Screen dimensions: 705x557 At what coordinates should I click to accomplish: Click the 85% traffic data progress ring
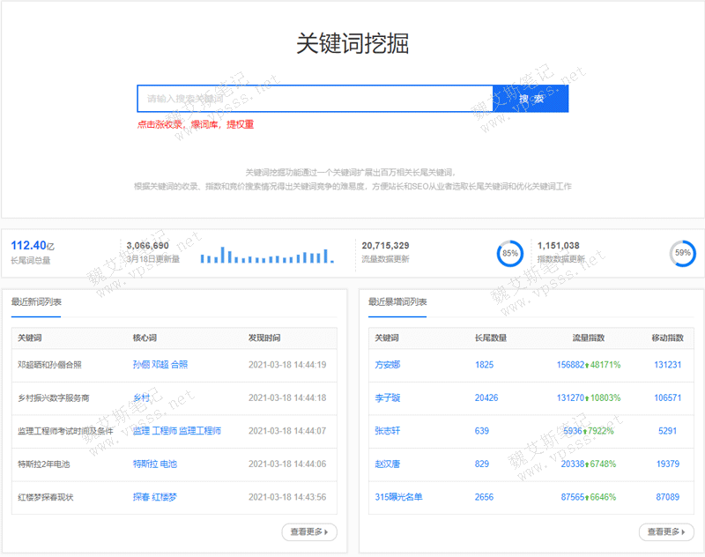coord(509,253)
